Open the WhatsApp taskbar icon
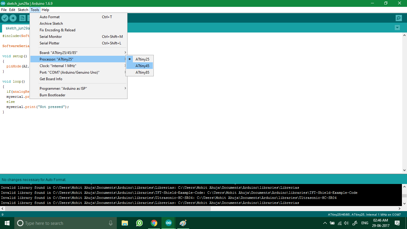The width and height of the screenshot is (407, 229). 139,223
